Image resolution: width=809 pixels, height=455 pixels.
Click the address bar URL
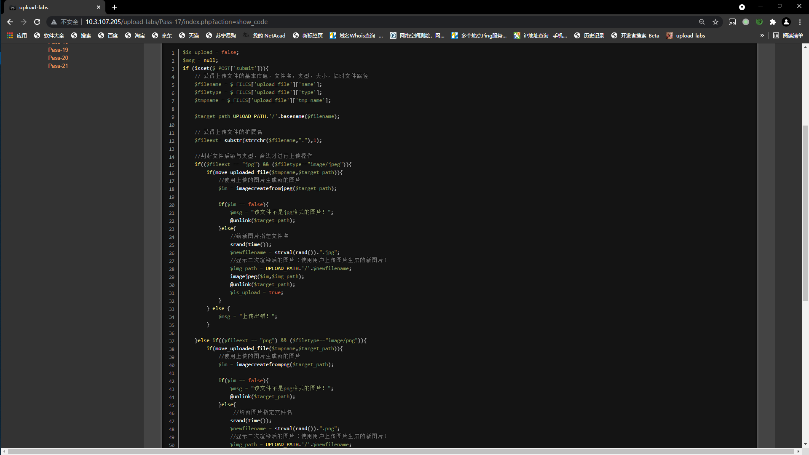point(176,22)
